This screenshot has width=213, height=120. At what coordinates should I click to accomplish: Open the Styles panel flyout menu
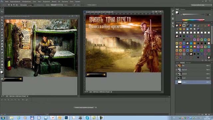pyautogui.click(x=212, y=23)
